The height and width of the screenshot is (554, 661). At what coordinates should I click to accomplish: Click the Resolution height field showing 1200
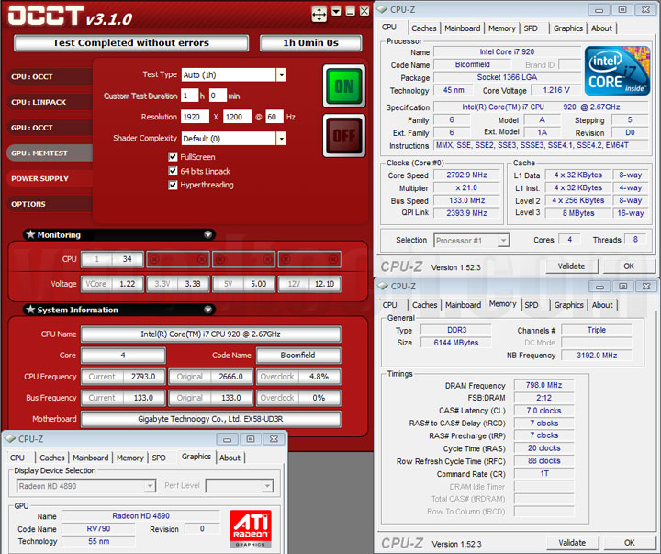(x=238, y=117)
